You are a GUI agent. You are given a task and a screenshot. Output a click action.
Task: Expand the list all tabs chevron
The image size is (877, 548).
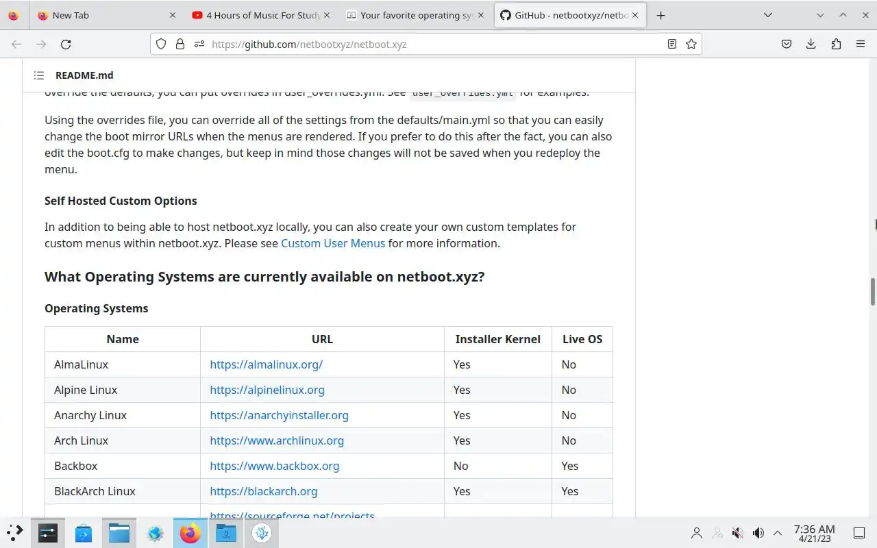pyautogui.click(x=768, y=15)
